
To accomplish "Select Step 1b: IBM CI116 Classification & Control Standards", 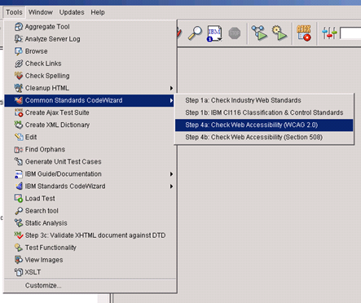I will tap(264, 112).
